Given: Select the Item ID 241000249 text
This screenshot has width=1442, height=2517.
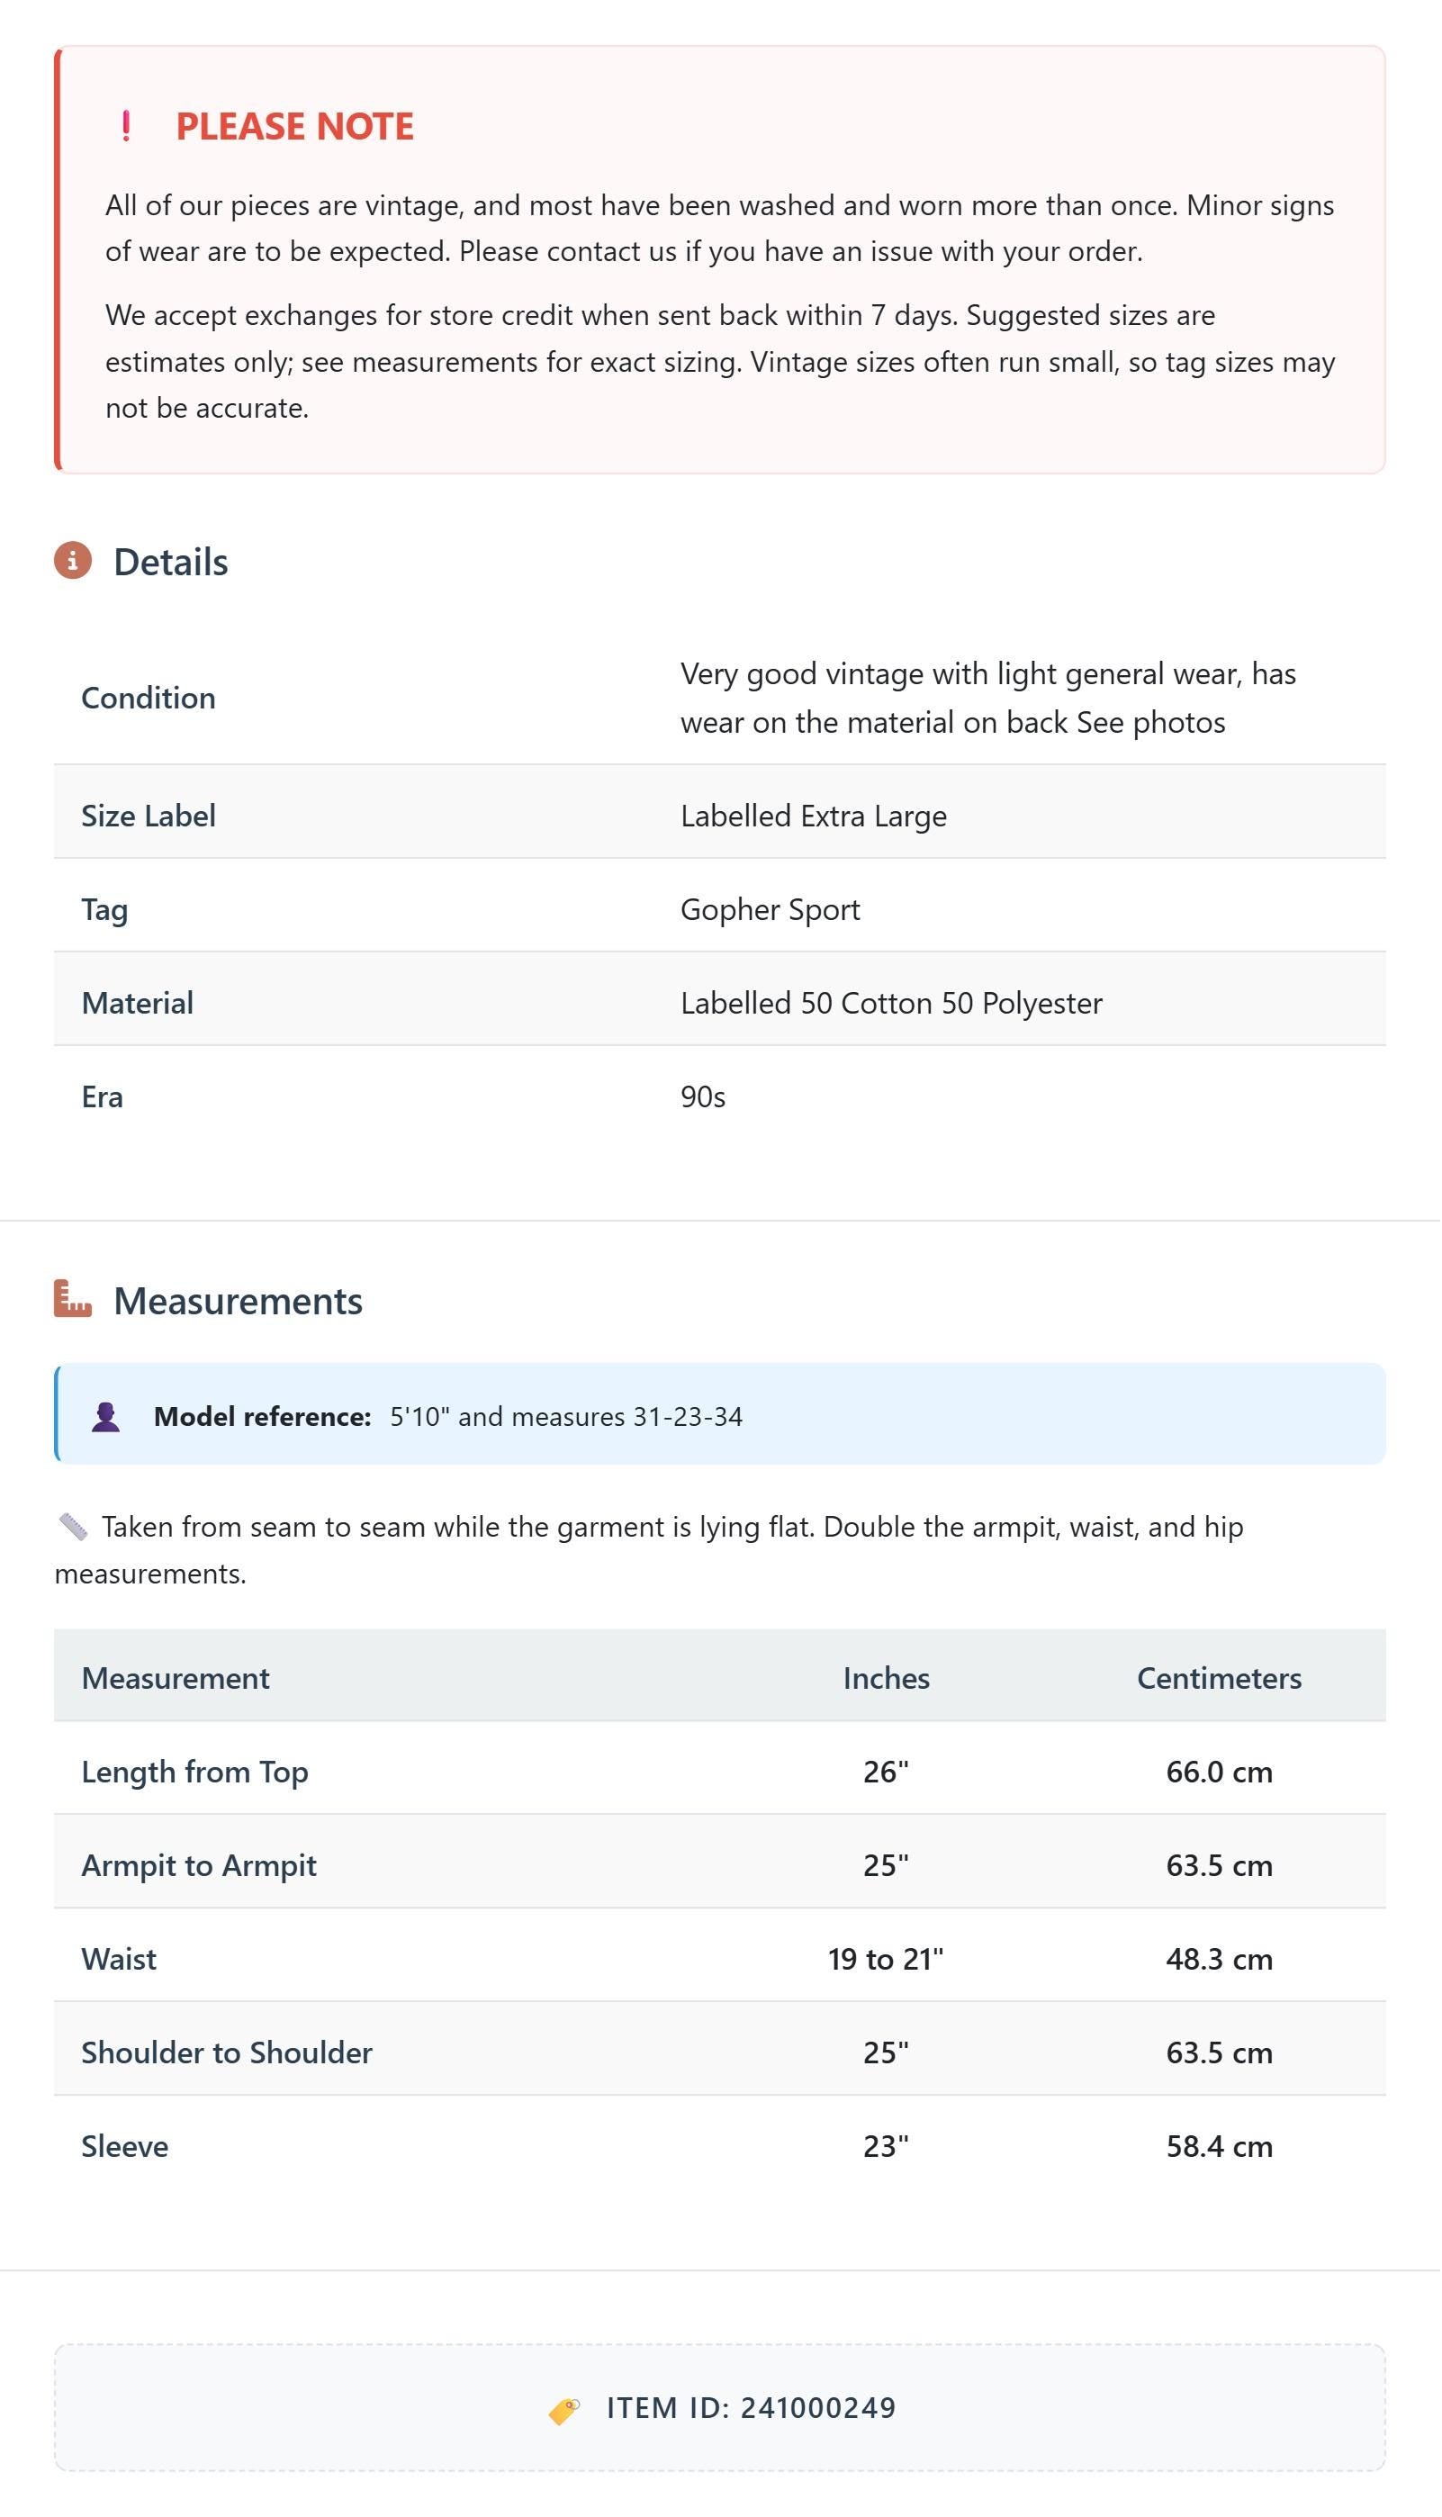Looking at the screenshot, I should point(751,2407).
